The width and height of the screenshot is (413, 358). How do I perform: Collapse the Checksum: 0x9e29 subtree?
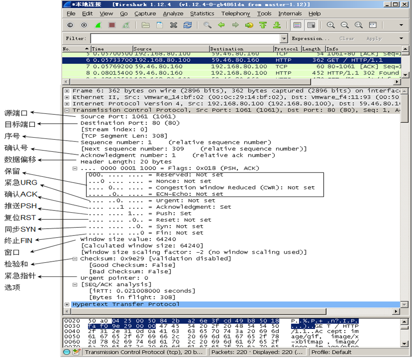click(75, 259)
